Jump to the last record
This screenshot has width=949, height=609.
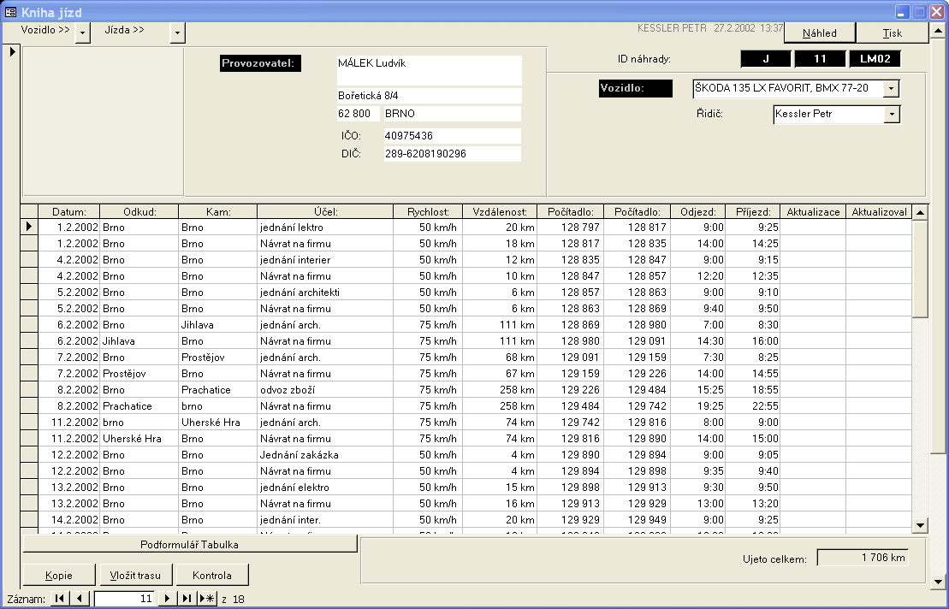(x=187, y=599)
